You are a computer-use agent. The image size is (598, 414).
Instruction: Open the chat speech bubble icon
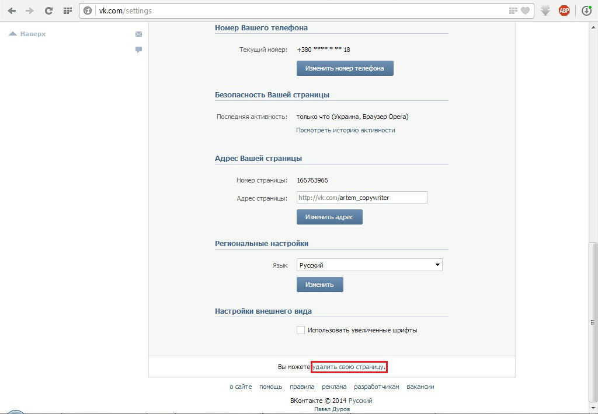(x=138, y=50)
